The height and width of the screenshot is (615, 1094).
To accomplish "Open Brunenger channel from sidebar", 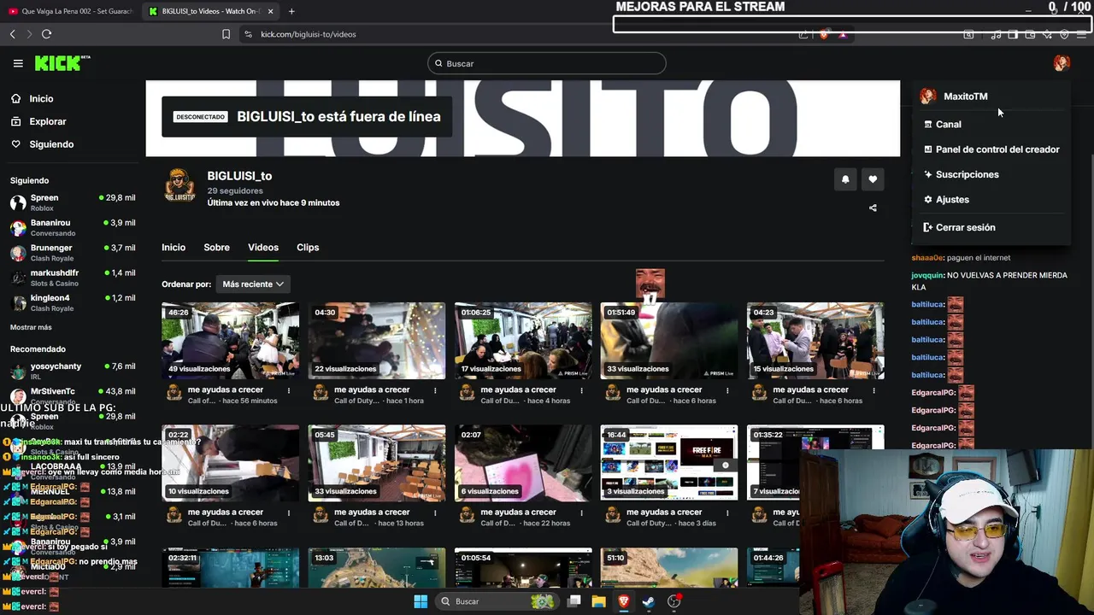I will (x=73, y=252).
